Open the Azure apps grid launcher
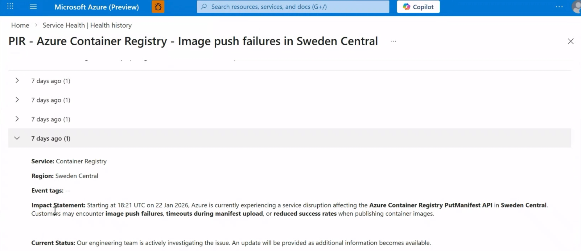This screenshot has height=251, width=581. pyautogui.click(x=10, y=6)
